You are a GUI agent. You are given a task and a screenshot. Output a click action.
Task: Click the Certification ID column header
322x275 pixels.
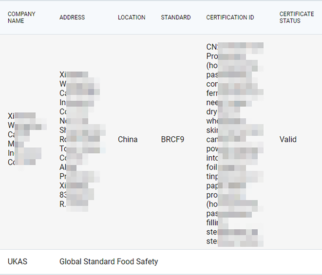click(x=230, y=18)
